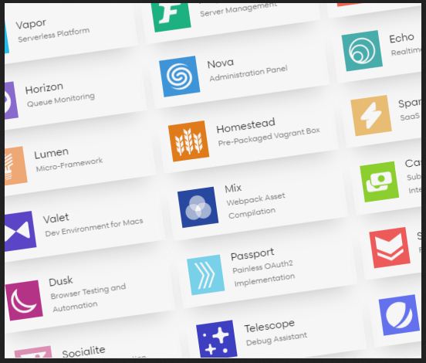Click the Telescope stars icon
Screen dimensions: 426x363
click(217, 339)
